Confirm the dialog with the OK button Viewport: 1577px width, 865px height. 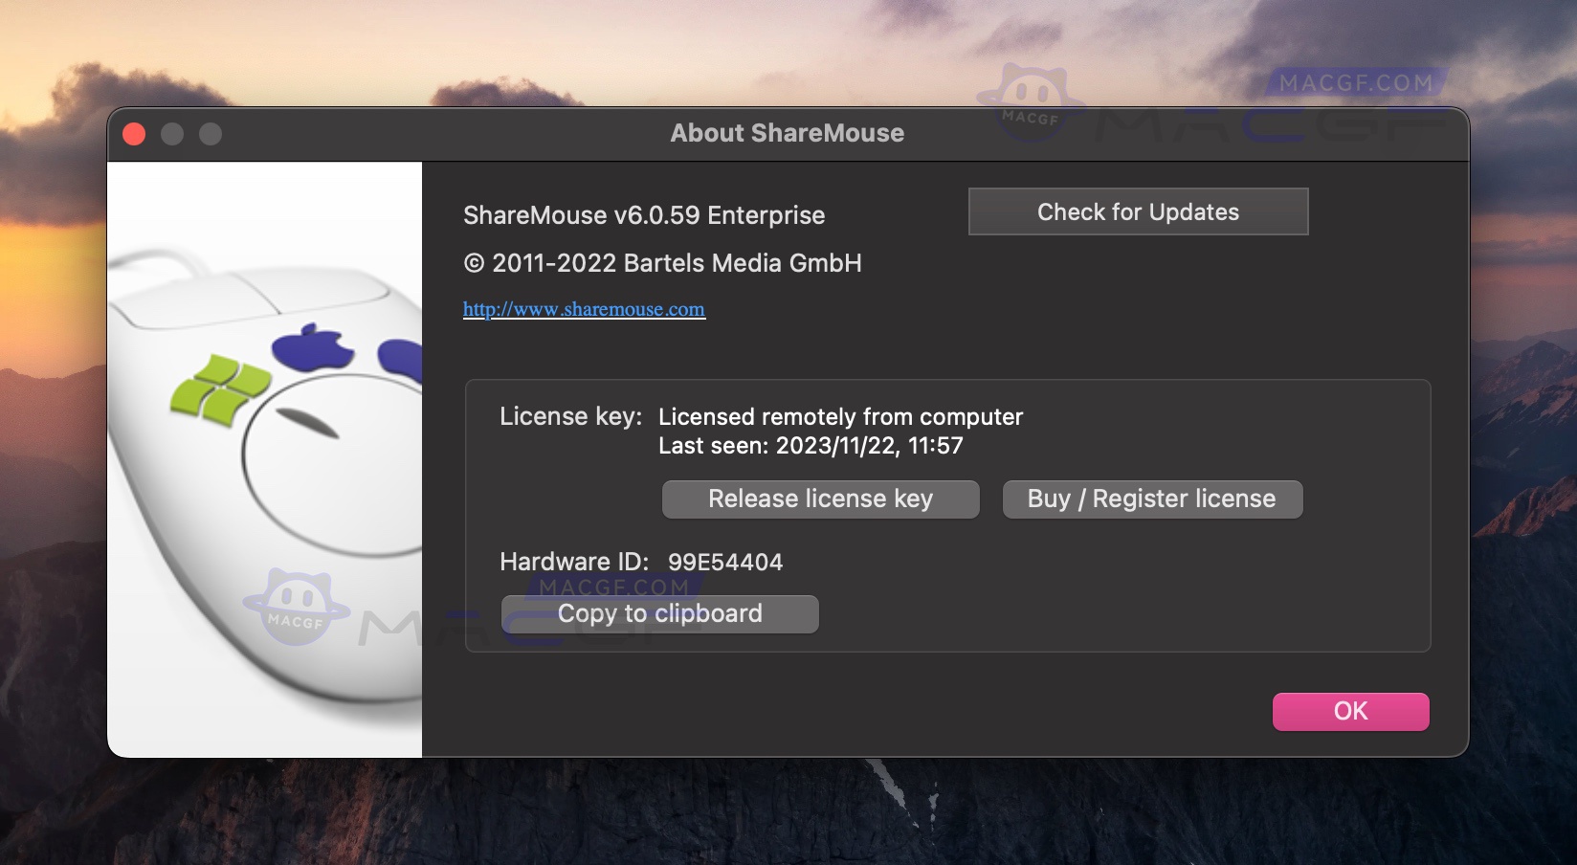1349,711
